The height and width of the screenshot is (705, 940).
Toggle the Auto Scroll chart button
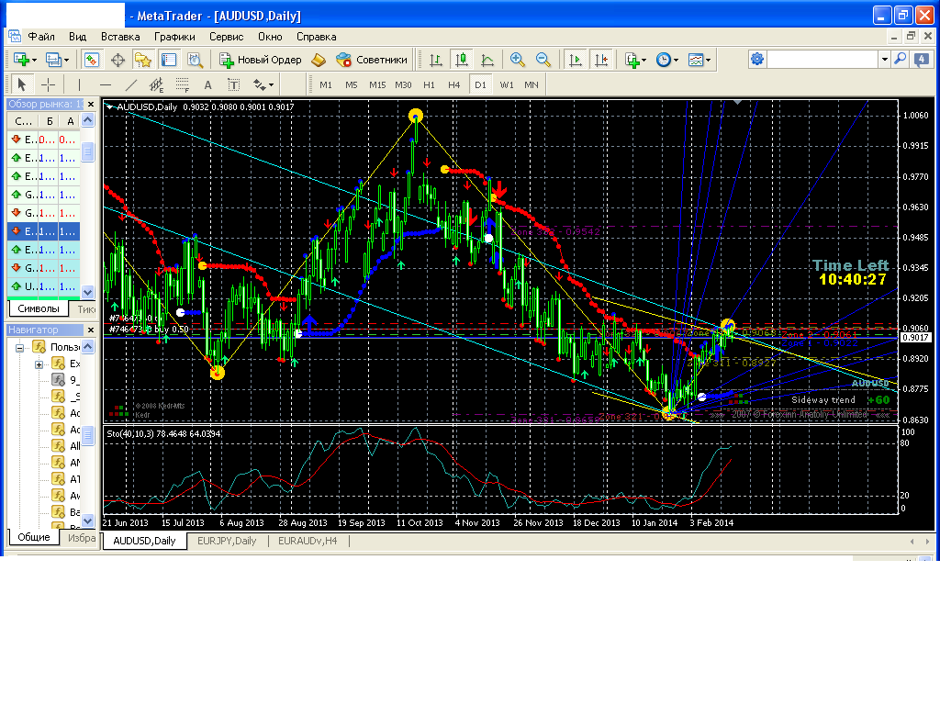coord(576,60)
